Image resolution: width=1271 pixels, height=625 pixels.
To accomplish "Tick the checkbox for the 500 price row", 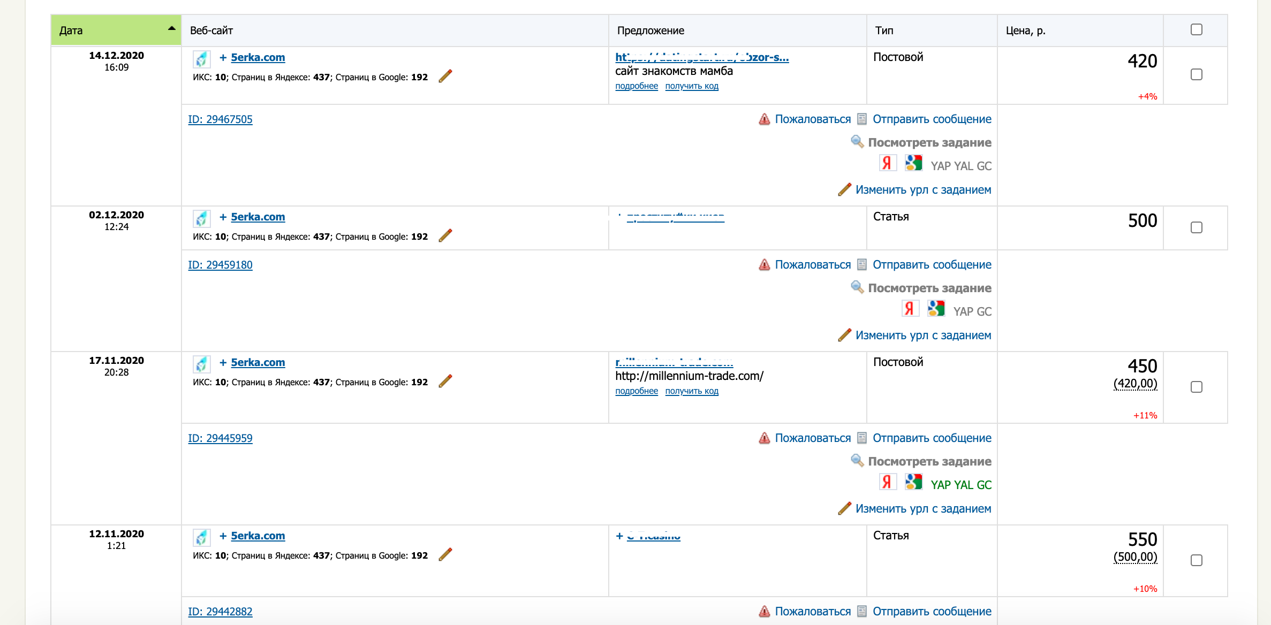I will tap(1196, 227).
